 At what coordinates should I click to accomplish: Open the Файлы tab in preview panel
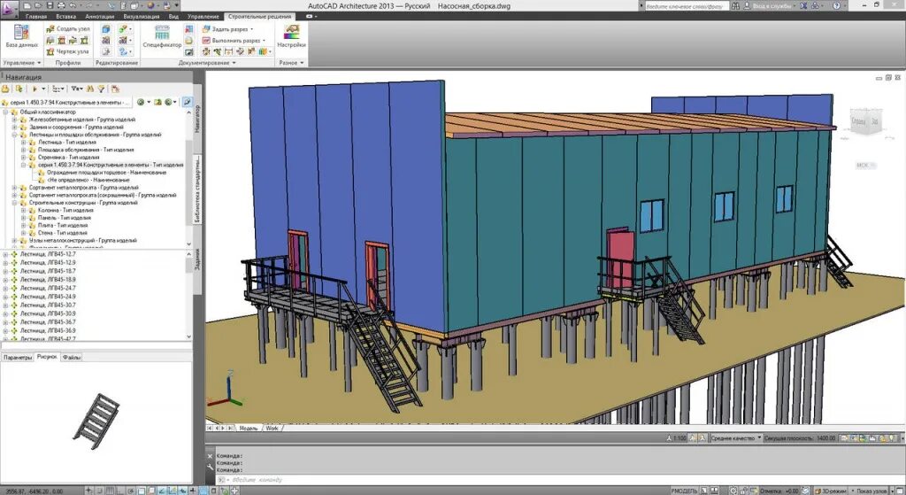[72, 358]
